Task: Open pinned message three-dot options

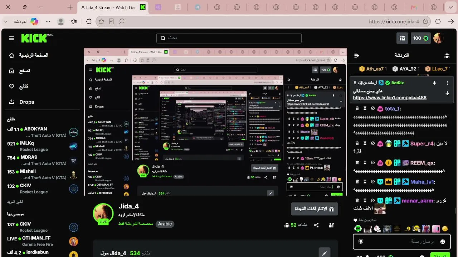Action: 447,83
